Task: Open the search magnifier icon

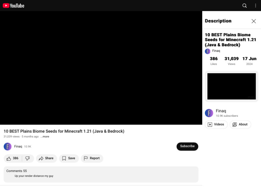Action: pyautogui.click(x=244, y=6)
